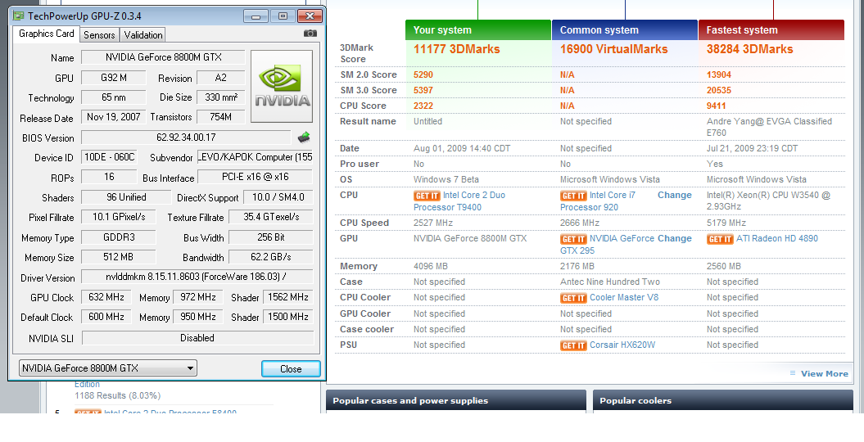
Task: Click the Device ID field 10DE - 060C
Action: [x=109, y=157]
